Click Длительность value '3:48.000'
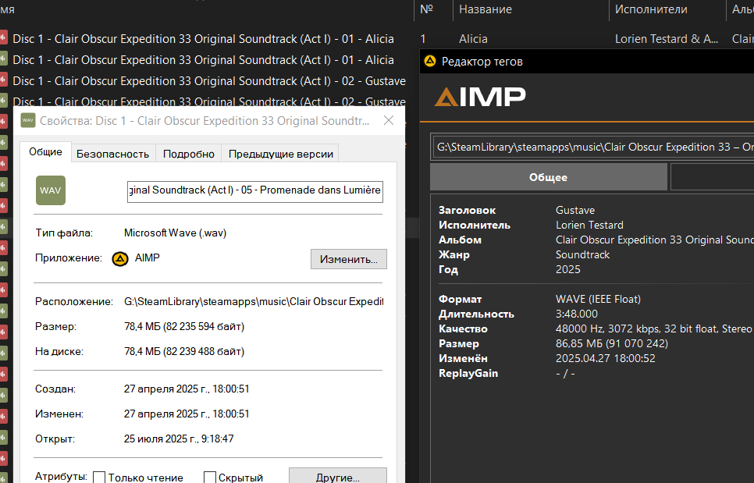Screen dimensions: 754x483 tap(577, 314)
